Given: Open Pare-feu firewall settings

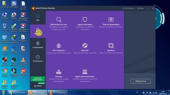Looking at the screenshot, I should 59,76.
